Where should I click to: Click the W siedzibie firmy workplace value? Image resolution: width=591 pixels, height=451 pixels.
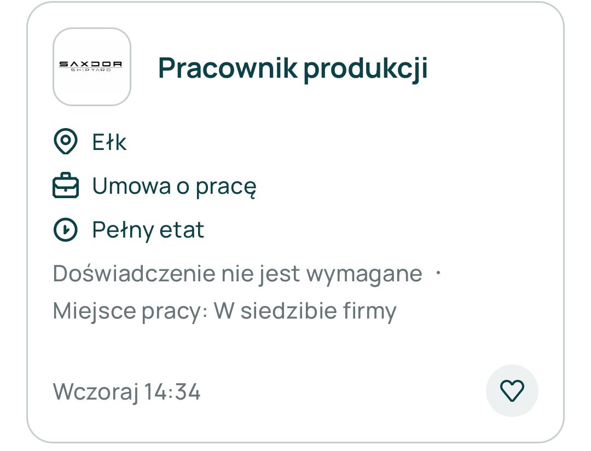(305, 311)
